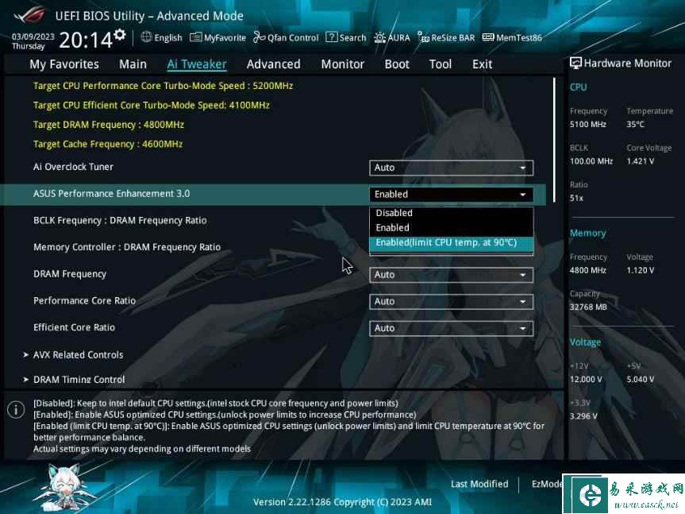Switch to the Boot tab
This screenshot has width=685, height=514.
click(397, 64)
